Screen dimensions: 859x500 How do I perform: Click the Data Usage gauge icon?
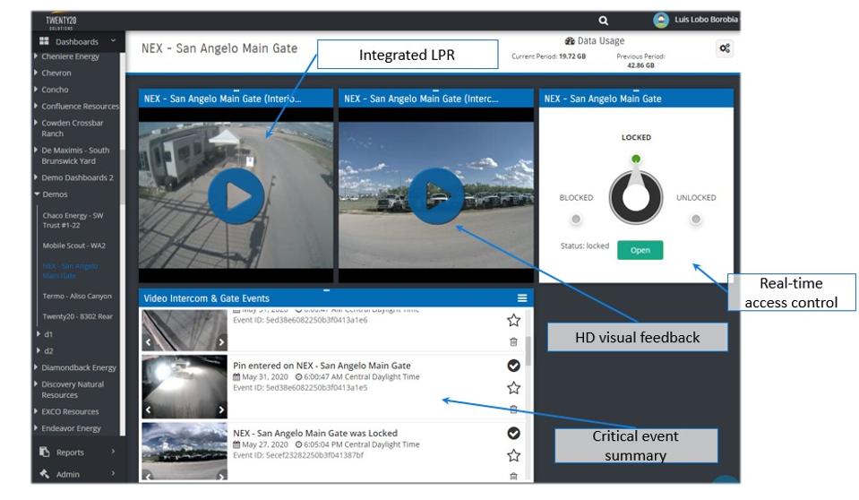tap(570, 40)
